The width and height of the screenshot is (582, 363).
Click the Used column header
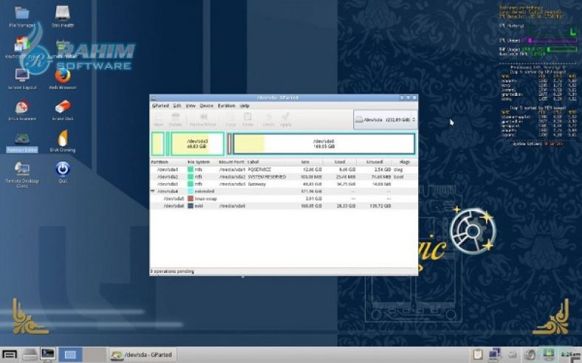(340, 162)
